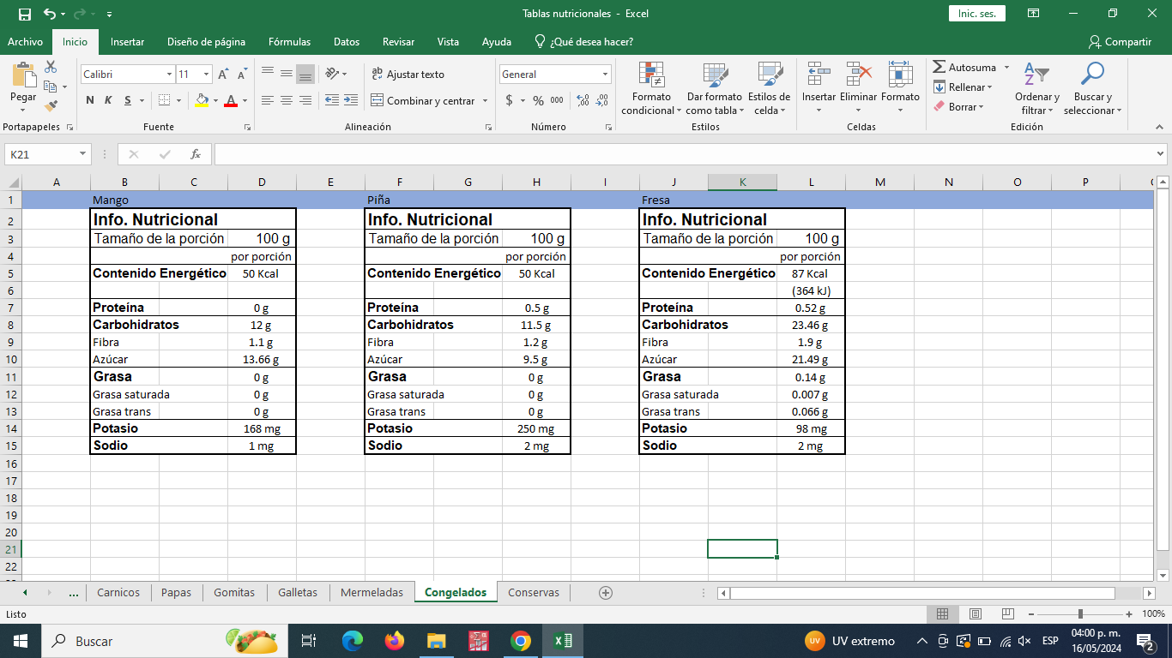The height and width of the screenshot is (658, 1172).
Task: Click the Copy icon in Portapapeles
Action: (x=51, y=87)
